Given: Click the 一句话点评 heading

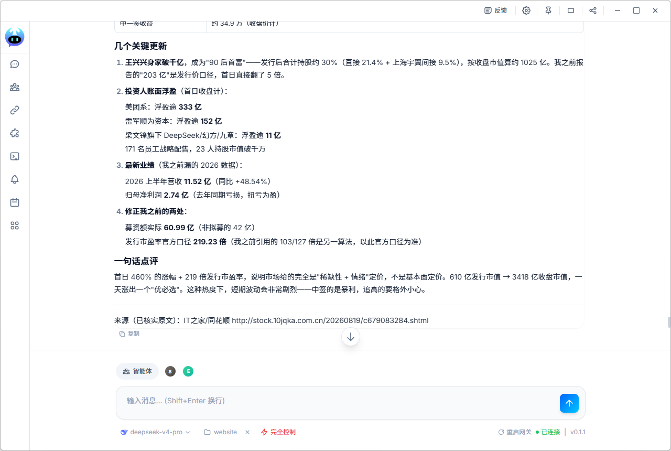Looking at the screenshot, I should pyautogui.click(x=136, y=261).
